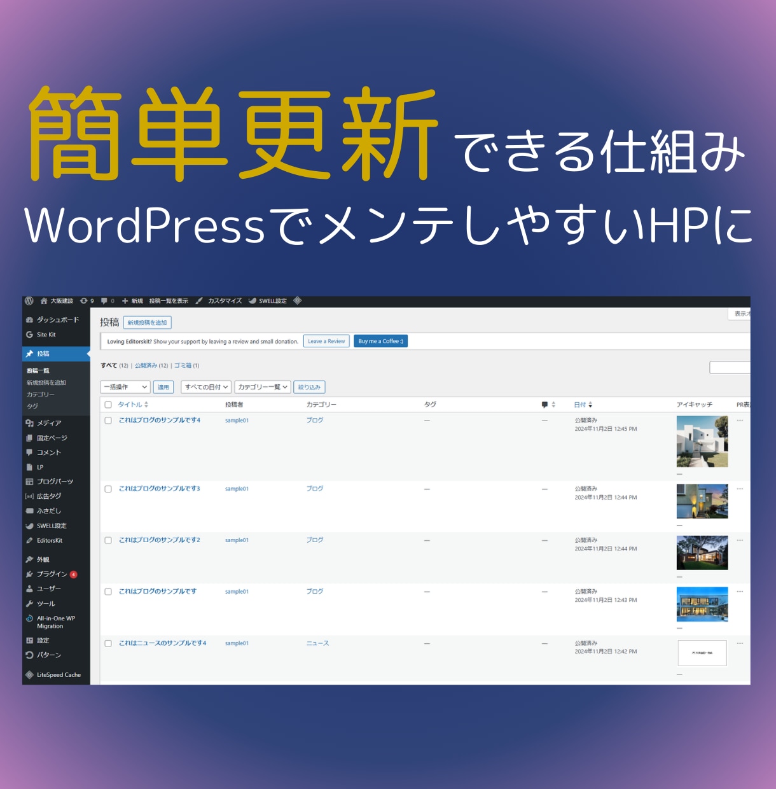Click the +新規 item in admin bar
This screenshot has height=789, width=776.
pos(132,301)
